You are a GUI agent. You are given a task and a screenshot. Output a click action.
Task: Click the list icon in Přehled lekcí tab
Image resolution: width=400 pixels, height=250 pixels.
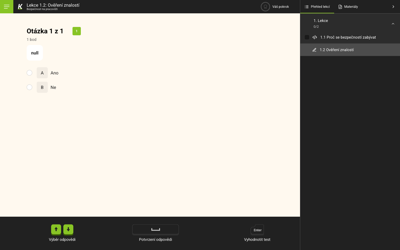click(307, 7)
